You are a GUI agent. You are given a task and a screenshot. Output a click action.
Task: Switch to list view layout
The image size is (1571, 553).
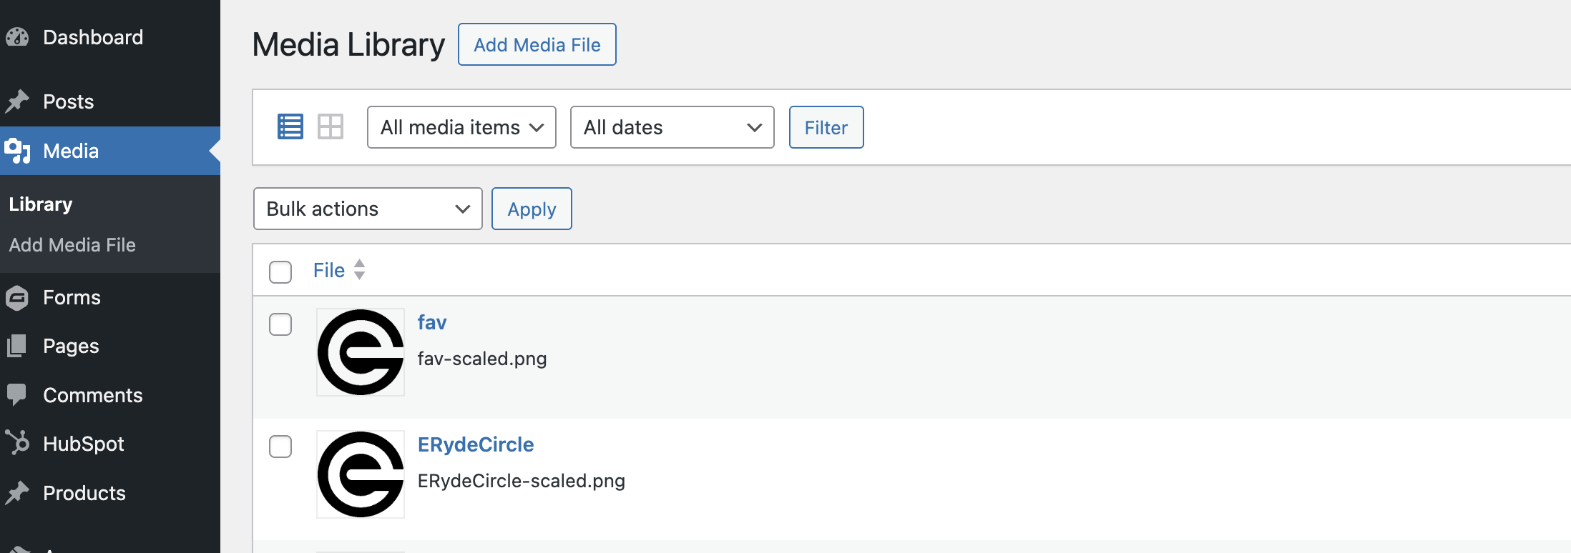point(290,126)
